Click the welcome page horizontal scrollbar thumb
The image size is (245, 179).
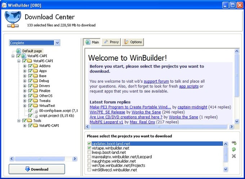[x=159, y=127]
